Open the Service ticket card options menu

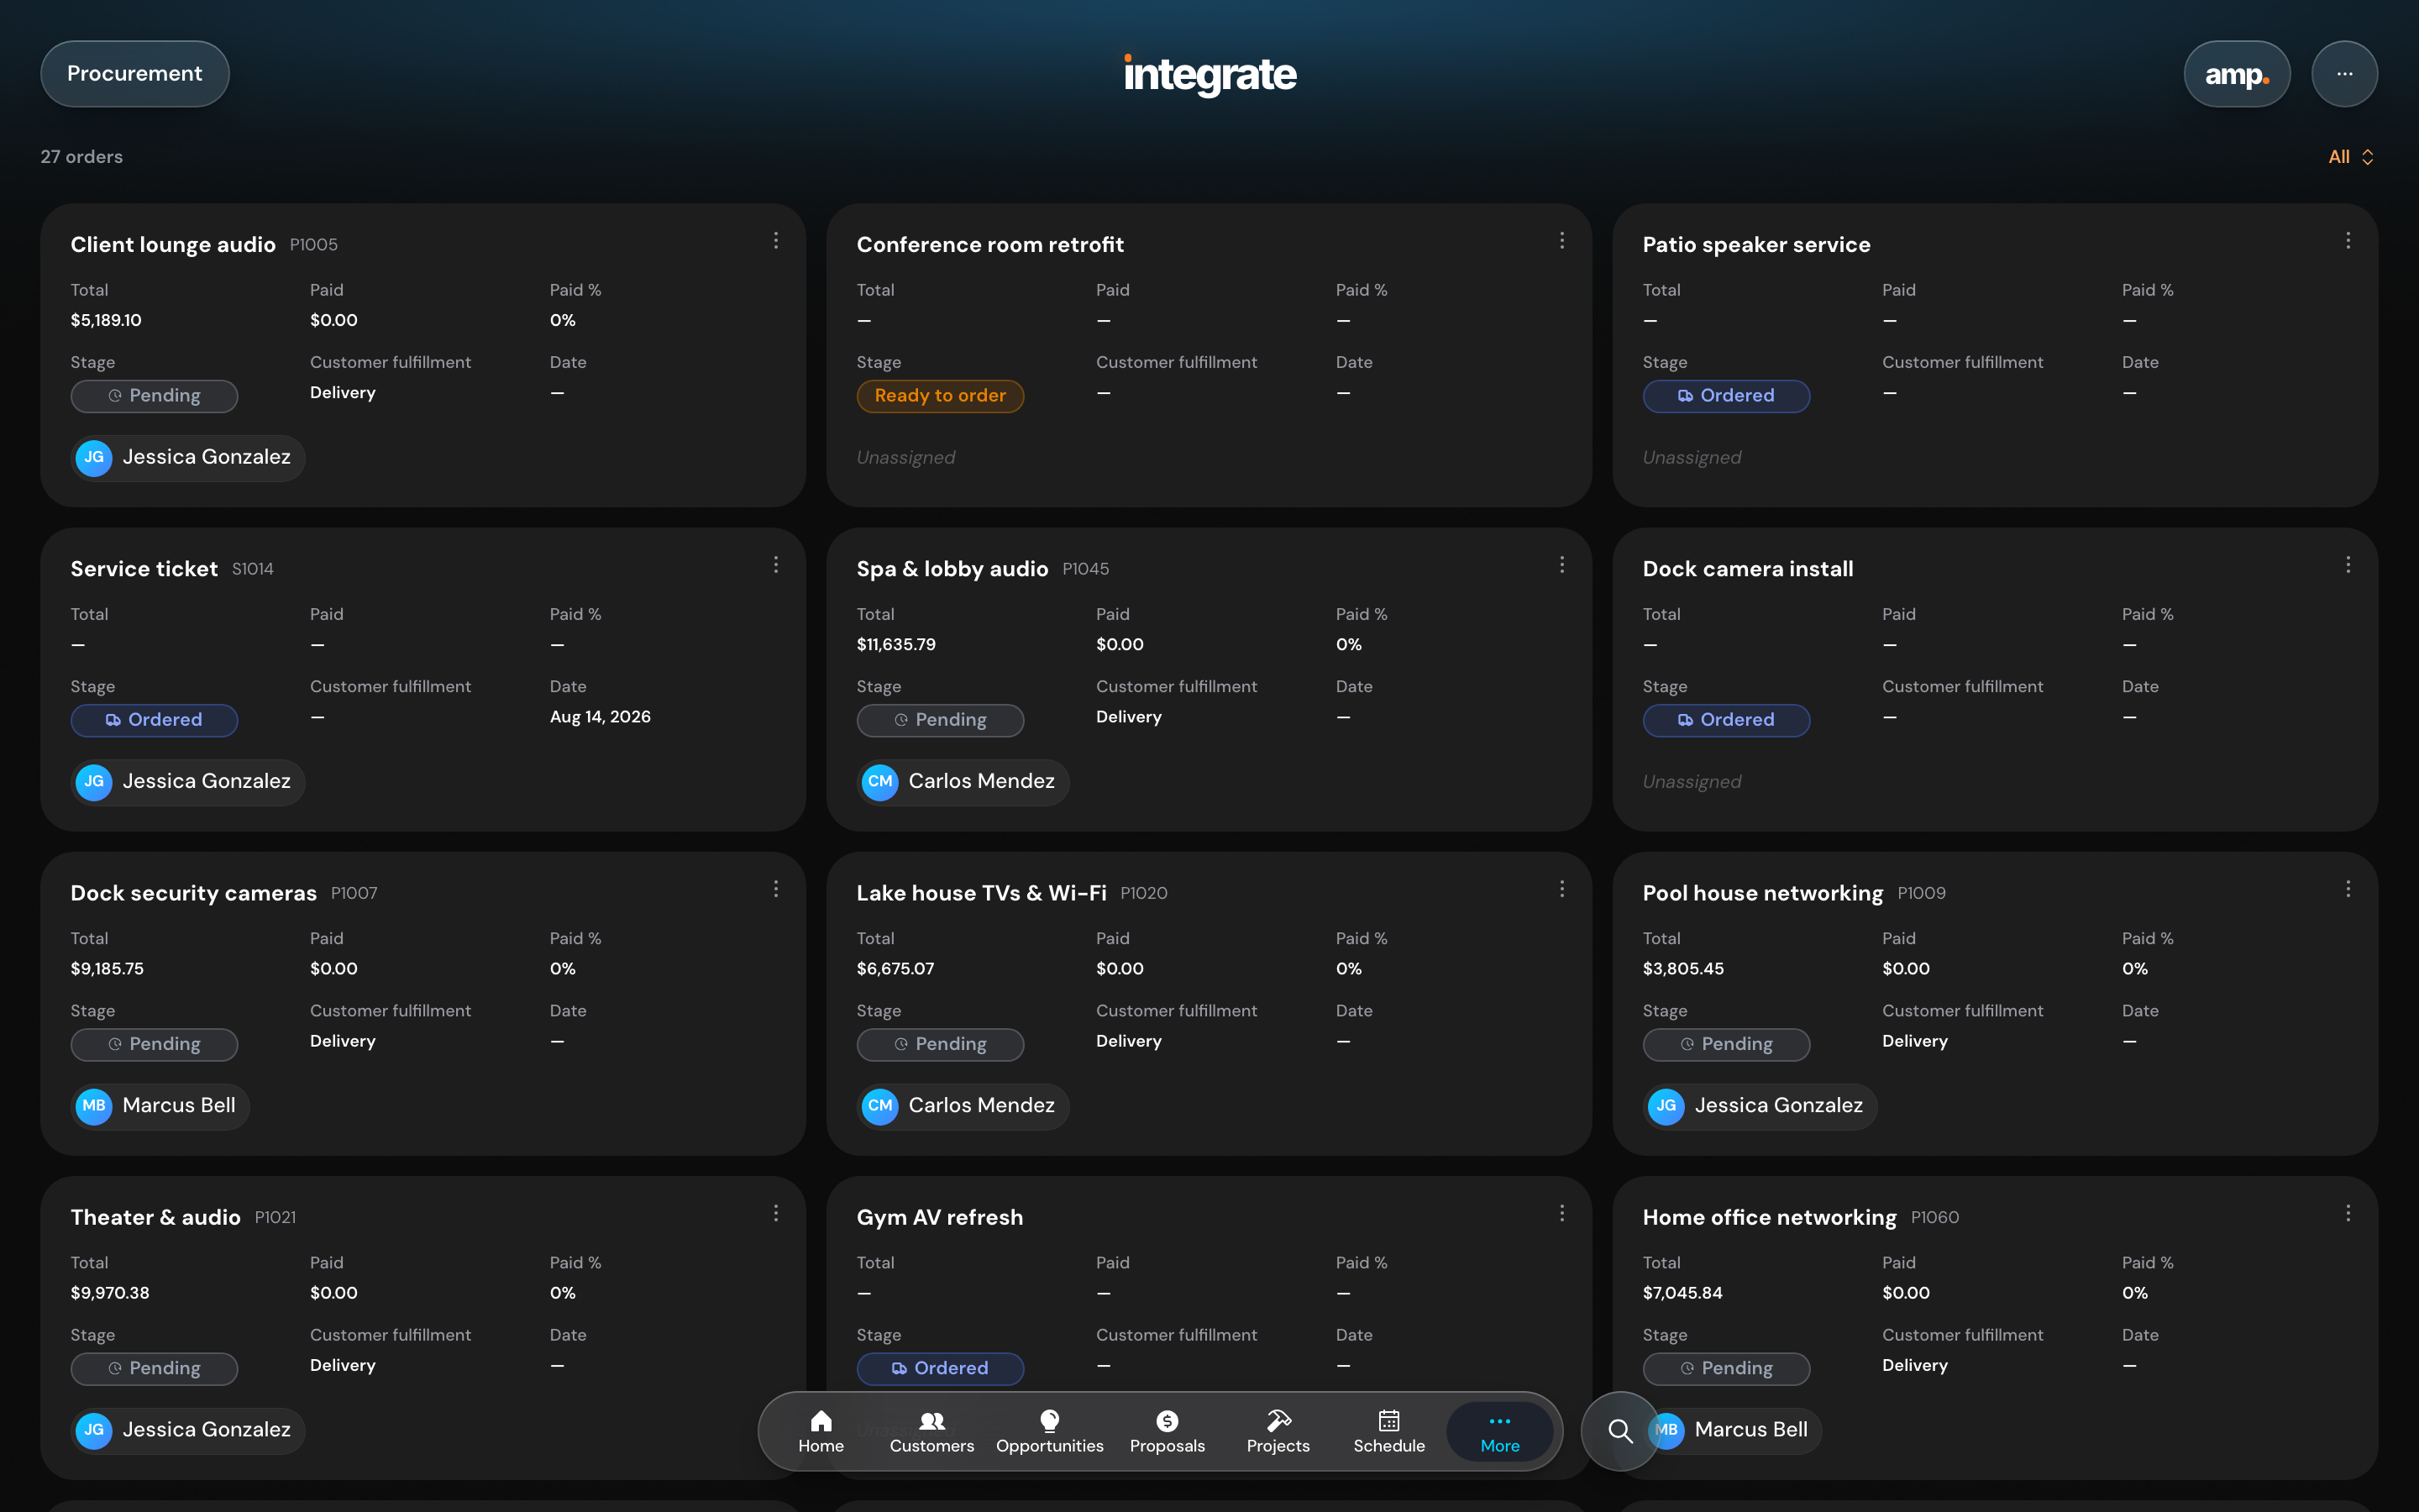pos(776,565)
